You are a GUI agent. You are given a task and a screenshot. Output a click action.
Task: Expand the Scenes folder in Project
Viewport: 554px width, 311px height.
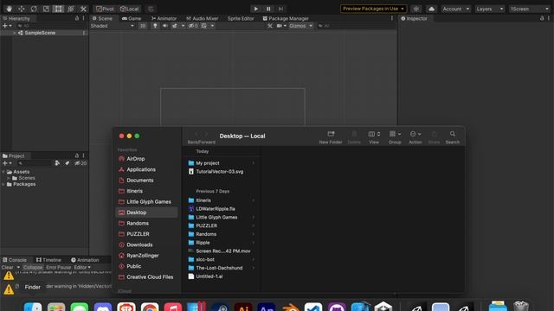(x=9, y=178)
